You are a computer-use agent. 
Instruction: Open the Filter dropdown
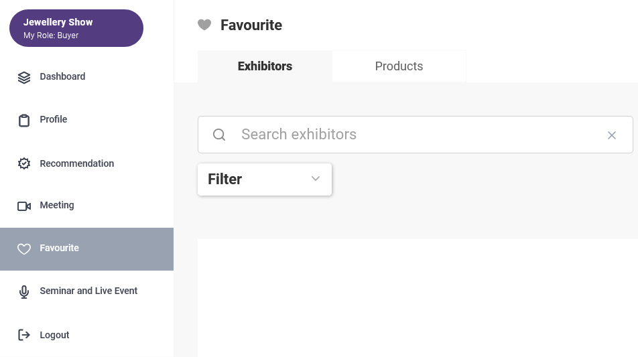click(265, 180)
